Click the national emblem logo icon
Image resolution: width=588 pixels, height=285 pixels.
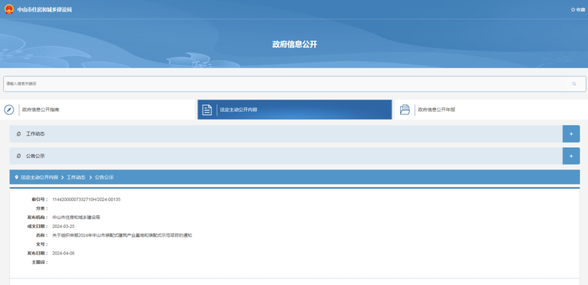[x=9, y=9]
